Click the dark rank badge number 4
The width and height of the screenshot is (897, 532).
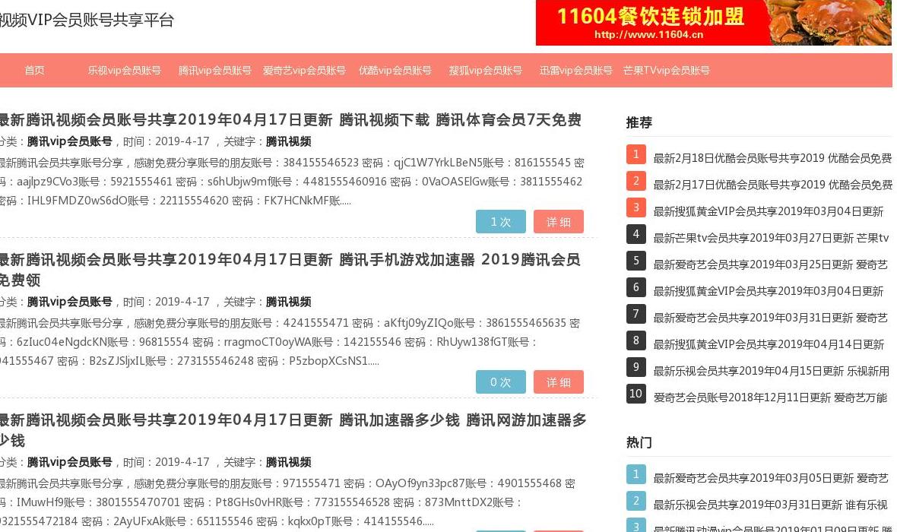[636, 235]
